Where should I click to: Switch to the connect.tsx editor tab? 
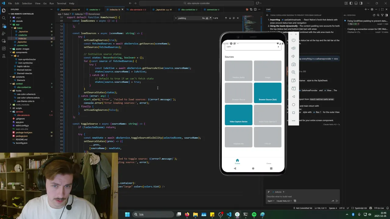[x=213, y=9]
